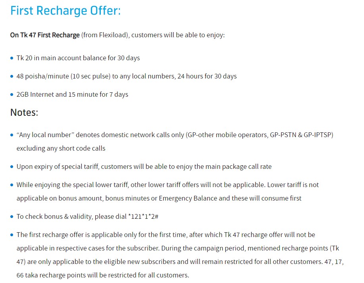Click the Notes heading
The height and width of the screenshot is (283, 364).
point(24,113)
